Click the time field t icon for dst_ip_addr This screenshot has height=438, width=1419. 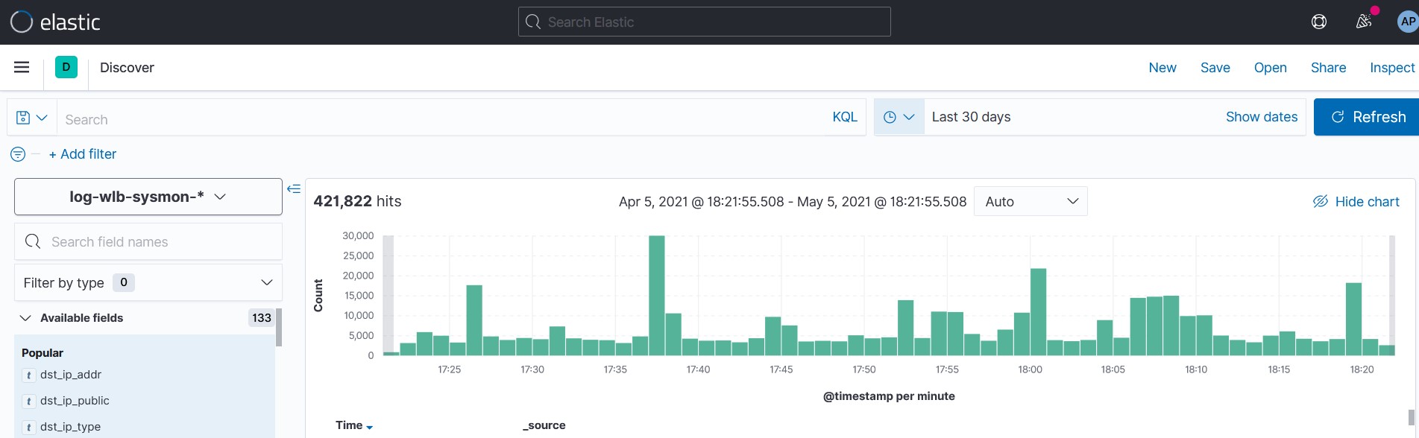(x=28, y=375)
